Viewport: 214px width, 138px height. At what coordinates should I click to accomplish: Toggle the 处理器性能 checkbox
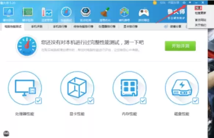pos(38,101)
